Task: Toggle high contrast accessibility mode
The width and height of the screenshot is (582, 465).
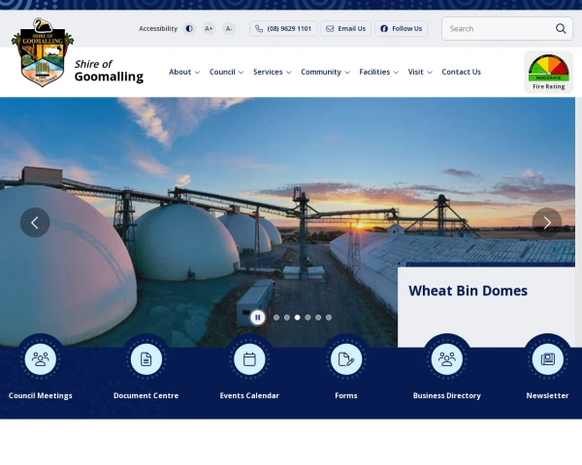Action: [189, 28]
